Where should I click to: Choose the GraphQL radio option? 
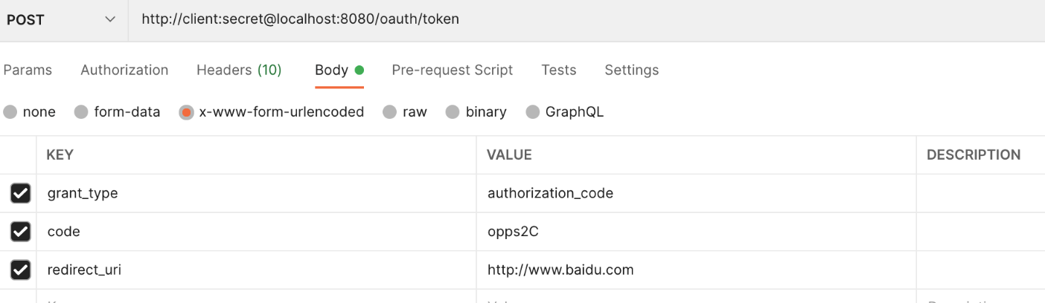click(x=532, y=112)
